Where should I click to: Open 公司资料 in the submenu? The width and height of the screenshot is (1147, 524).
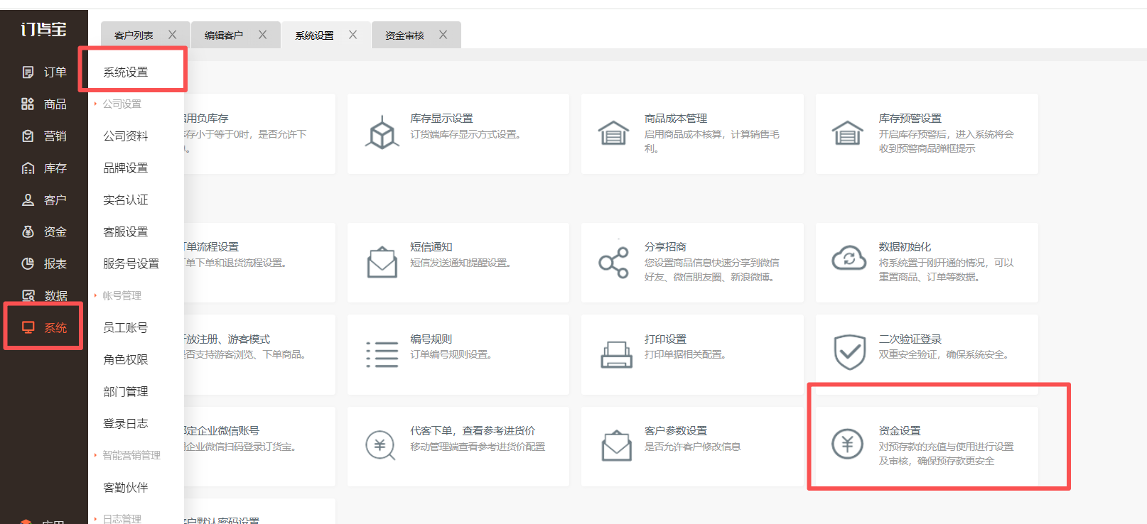pyautogui.click(x=126, y=136)
